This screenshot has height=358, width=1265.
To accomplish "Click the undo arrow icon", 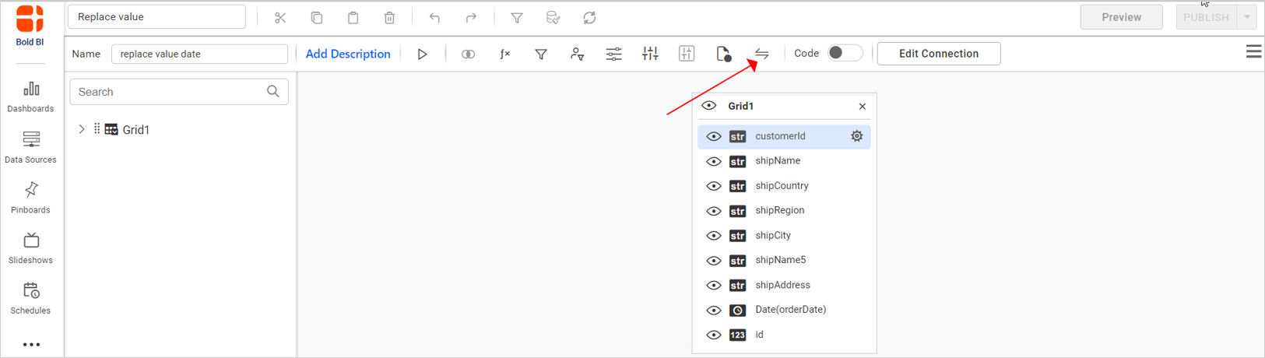I will 434,18.
